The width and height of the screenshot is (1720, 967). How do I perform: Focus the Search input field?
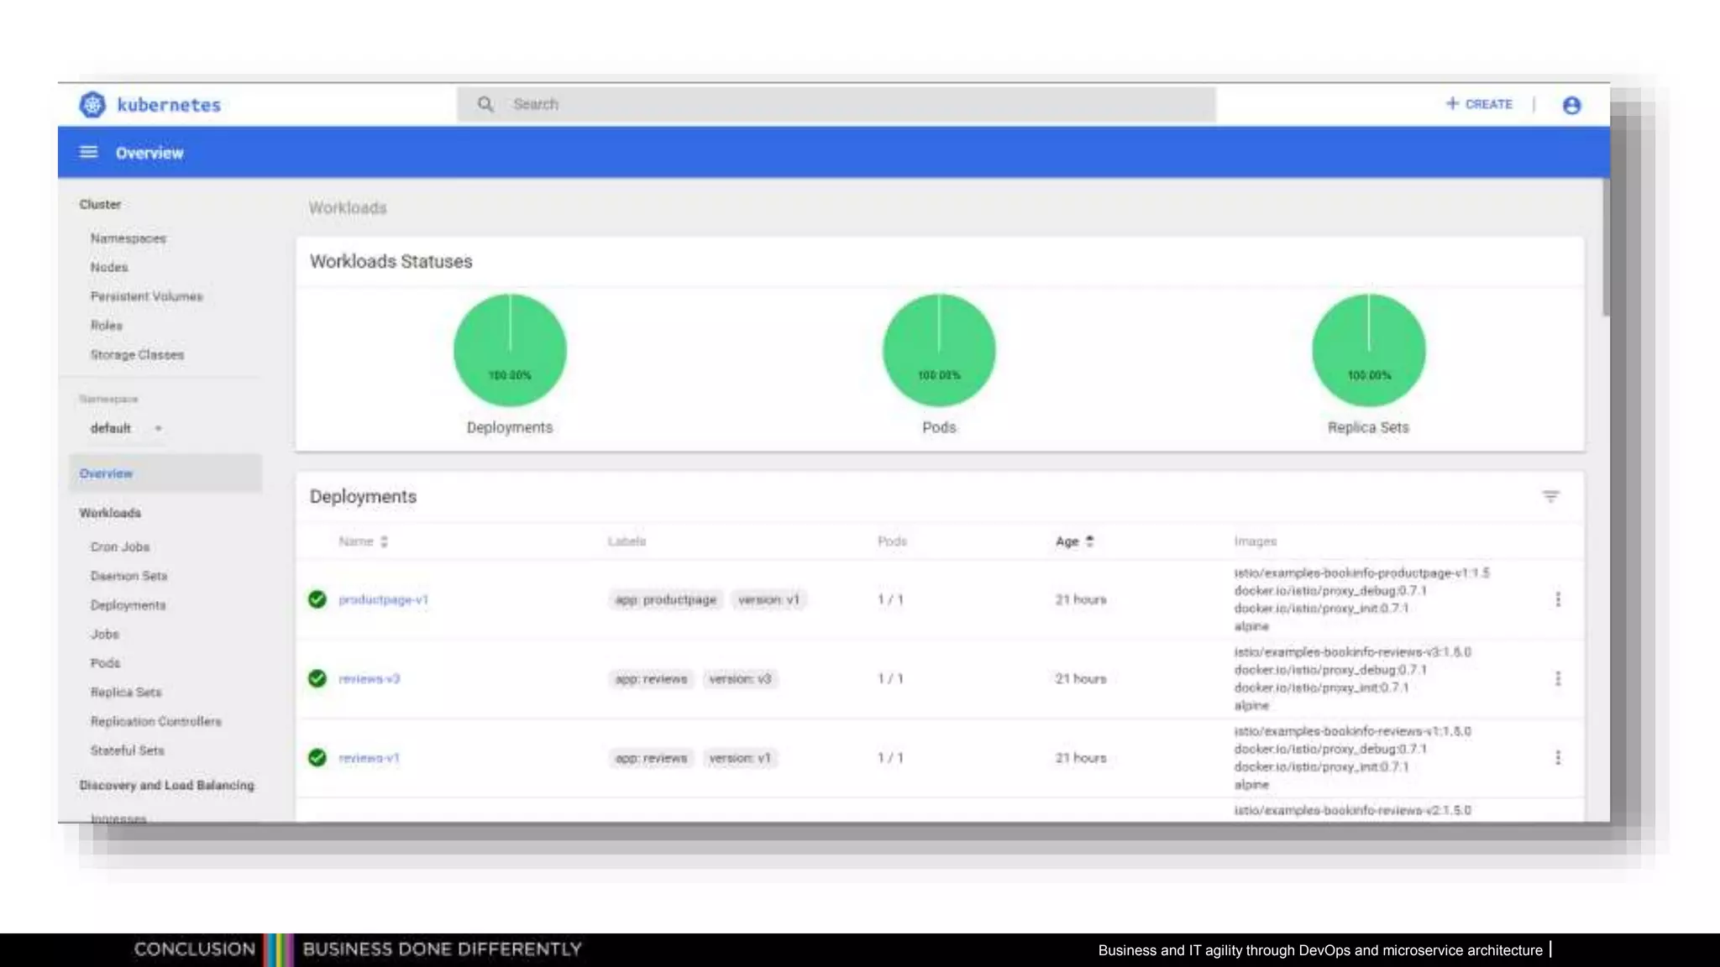836,104
